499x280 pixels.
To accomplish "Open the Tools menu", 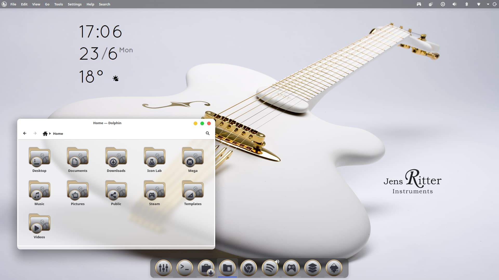I will [x=58, y=4].
